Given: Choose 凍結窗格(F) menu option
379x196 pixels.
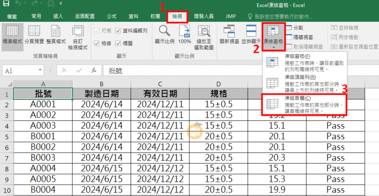Looking at the screenshot, I should click(x=305, y=63).
